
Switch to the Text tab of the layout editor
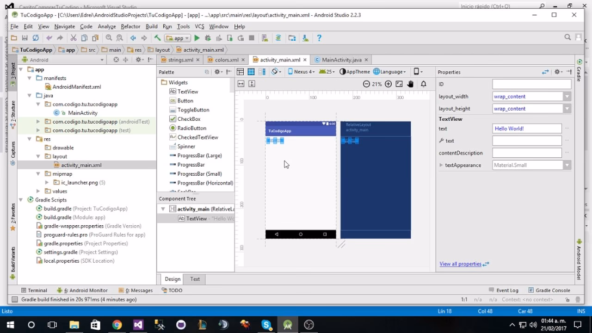click(x=194, y=279)
